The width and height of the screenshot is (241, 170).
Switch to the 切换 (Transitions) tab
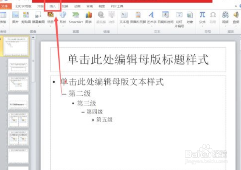pyautogui.click(x=65, y=6)
